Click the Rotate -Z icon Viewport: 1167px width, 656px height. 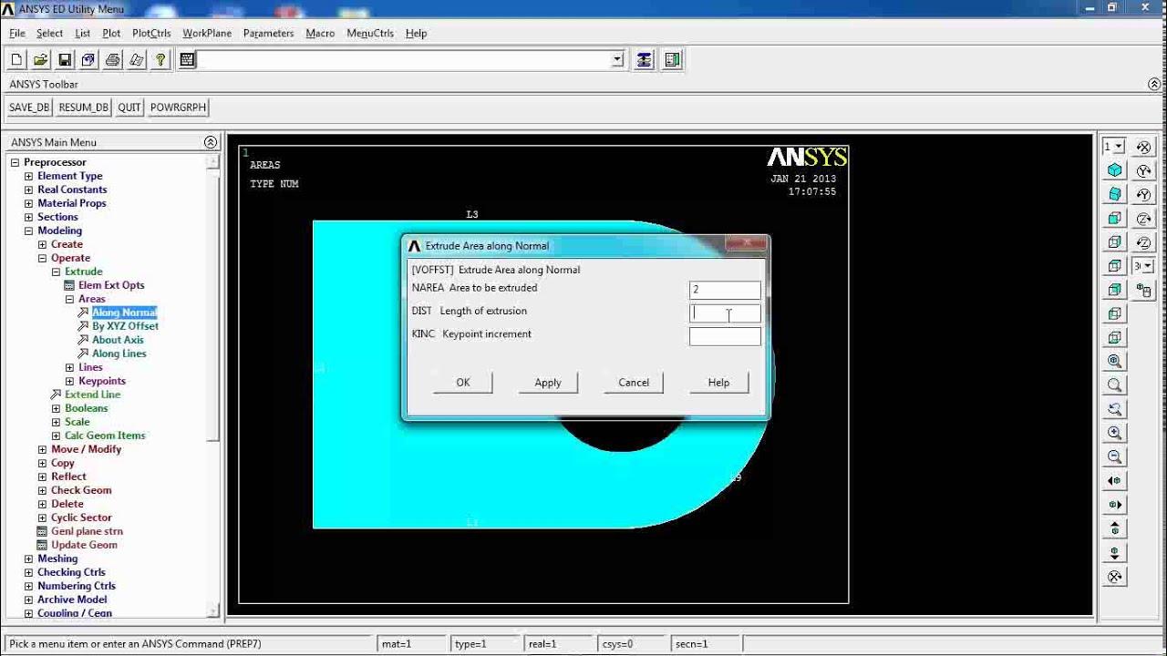click(x=1143, y=242)
